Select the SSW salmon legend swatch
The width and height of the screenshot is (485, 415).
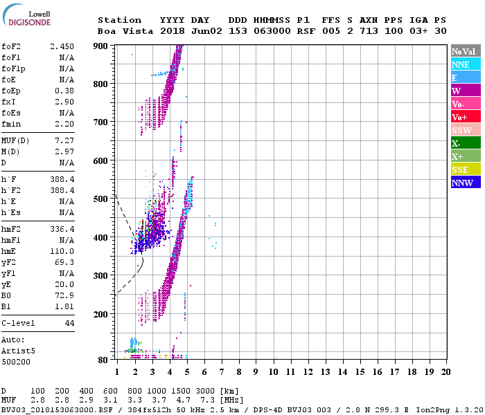click(x=466, y=130)
